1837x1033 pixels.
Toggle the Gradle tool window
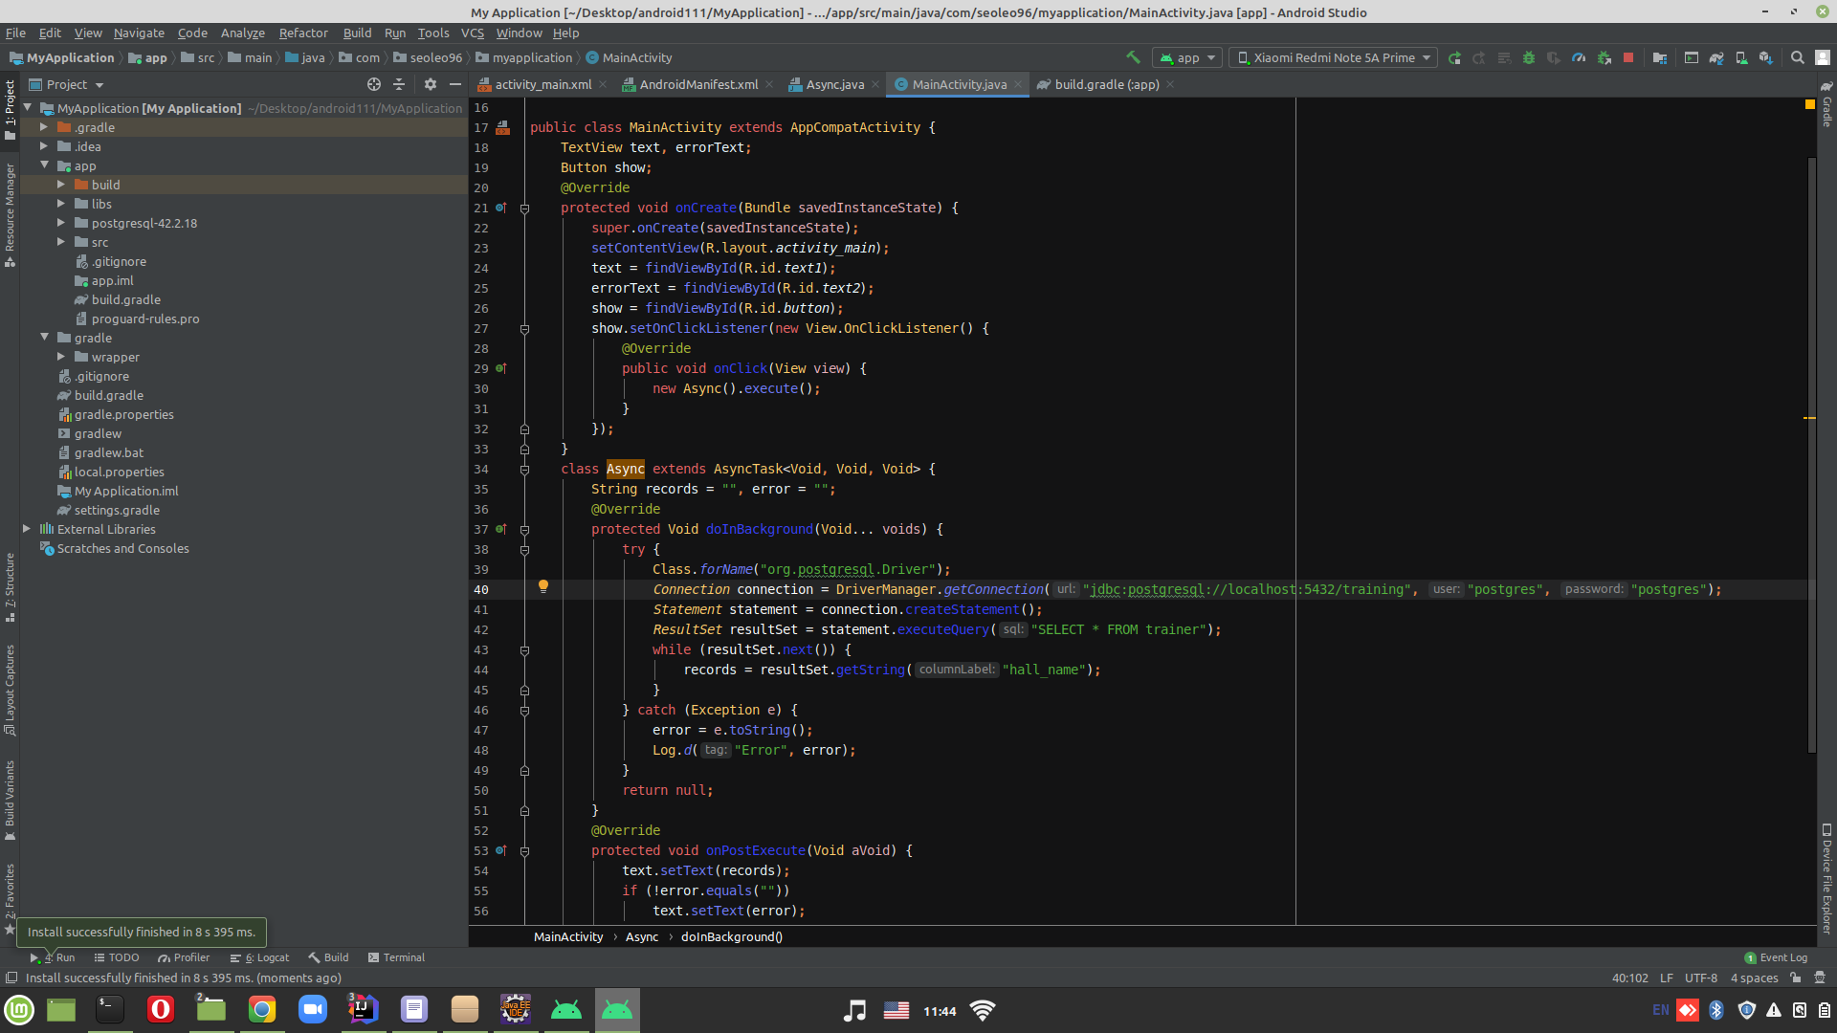[x=1826, y=103]
